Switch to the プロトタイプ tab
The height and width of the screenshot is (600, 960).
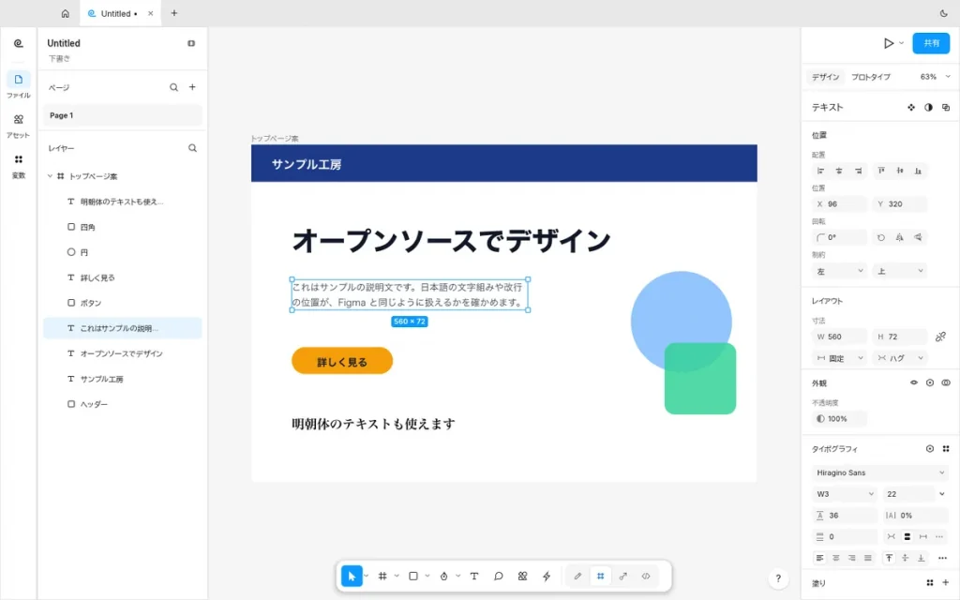(x=871, y=77)
